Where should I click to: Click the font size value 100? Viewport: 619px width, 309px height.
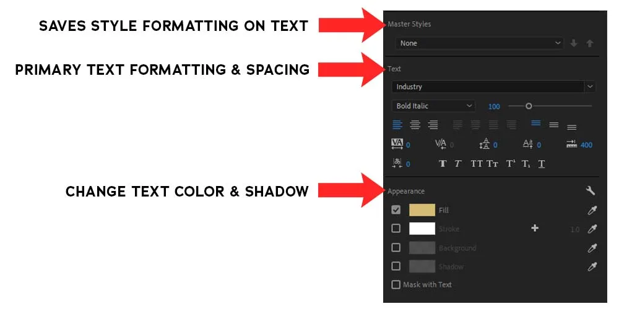[x=494, y=106]
